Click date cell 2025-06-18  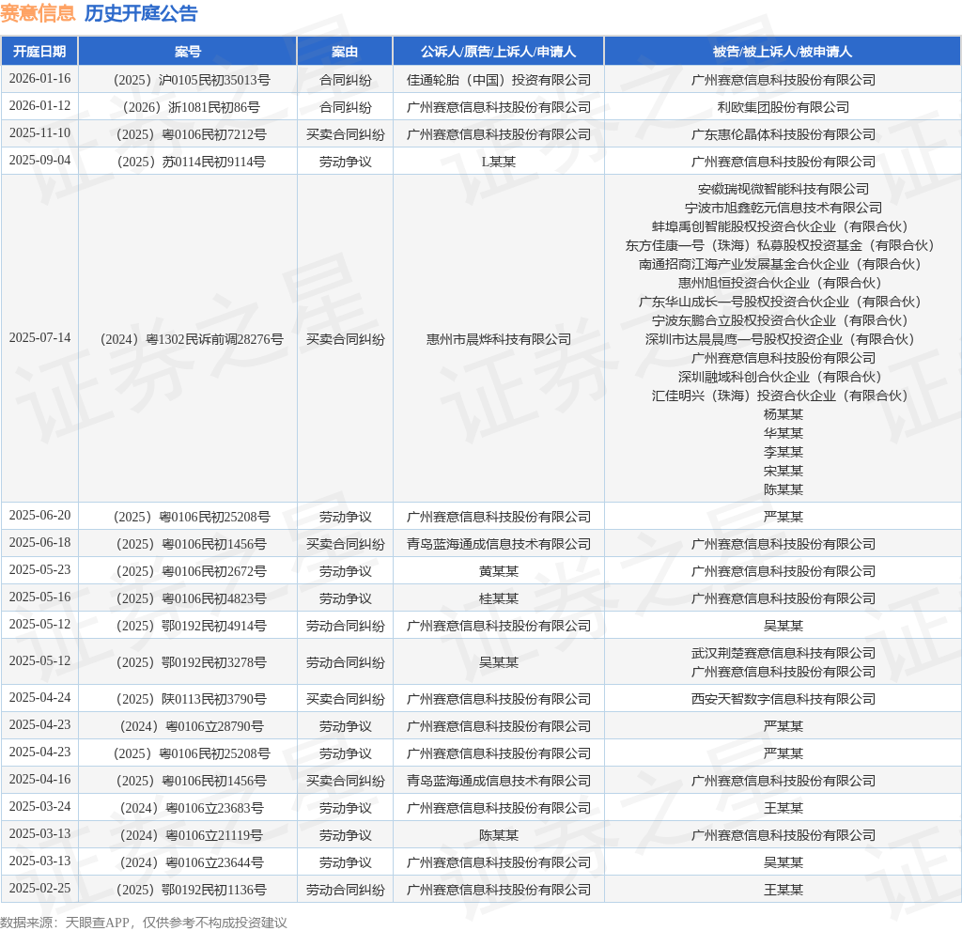[x=39, y=542]
